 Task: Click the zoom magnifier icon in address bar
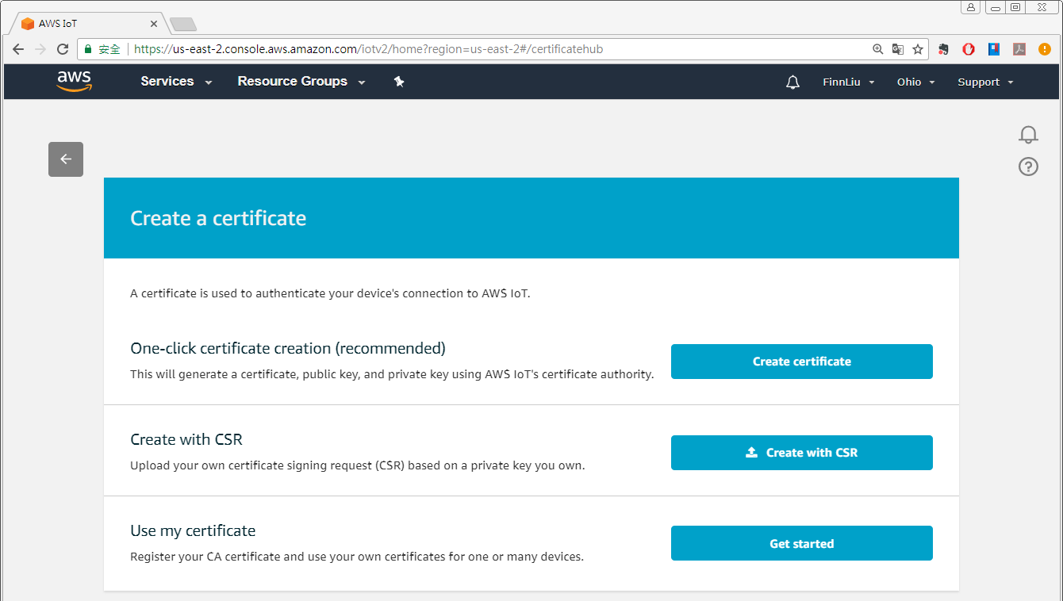877,49
